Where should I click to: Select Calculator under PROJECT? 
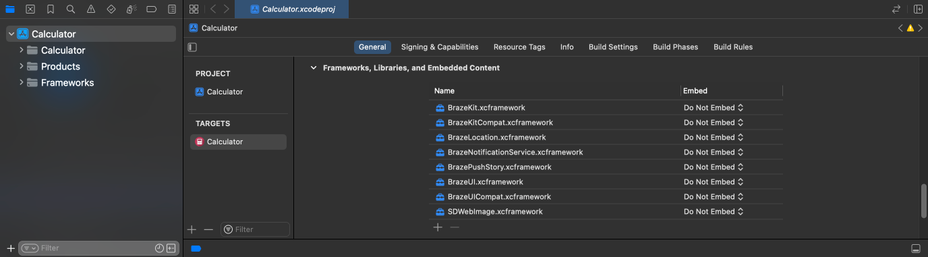click(x=238, y=92)
